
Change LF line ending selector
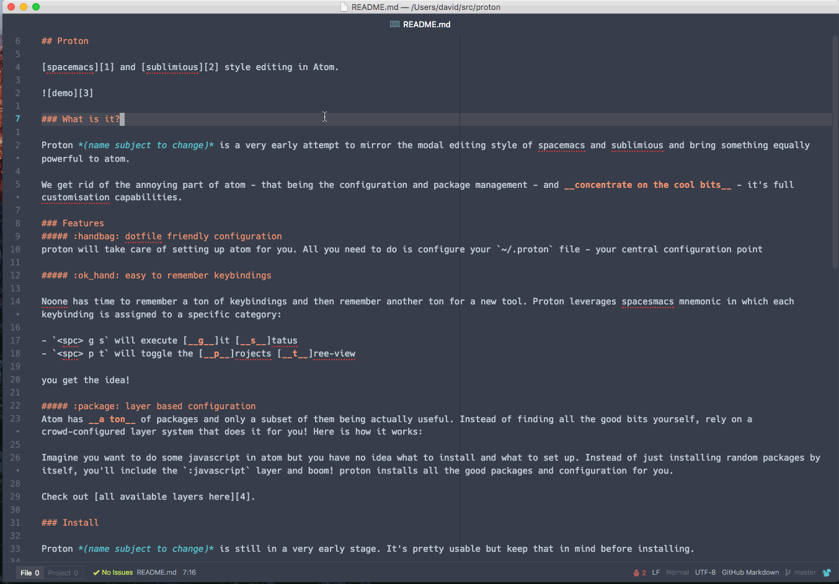(655, 572)
